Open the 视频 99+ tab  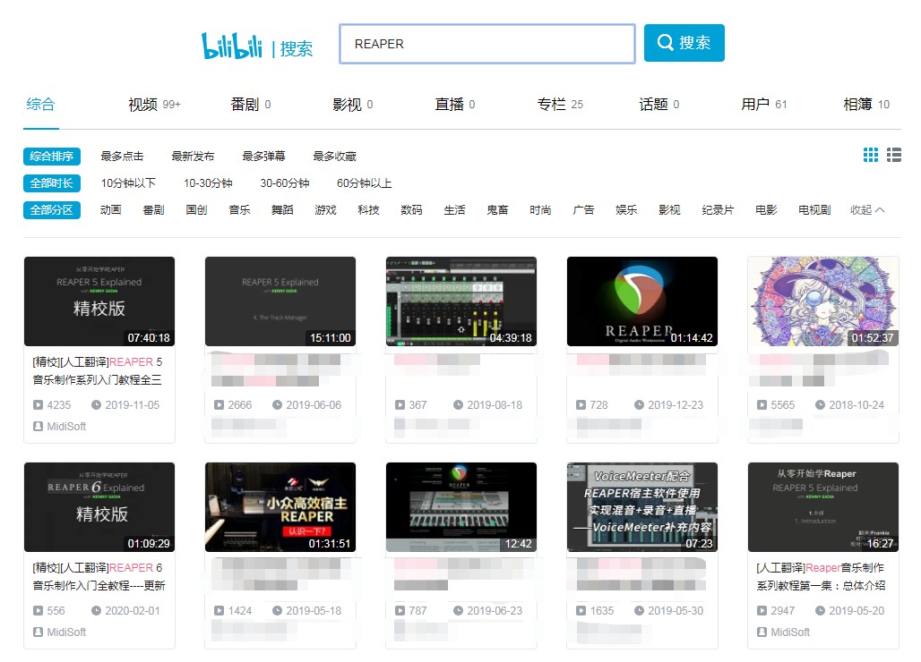(x=154, y=105)
